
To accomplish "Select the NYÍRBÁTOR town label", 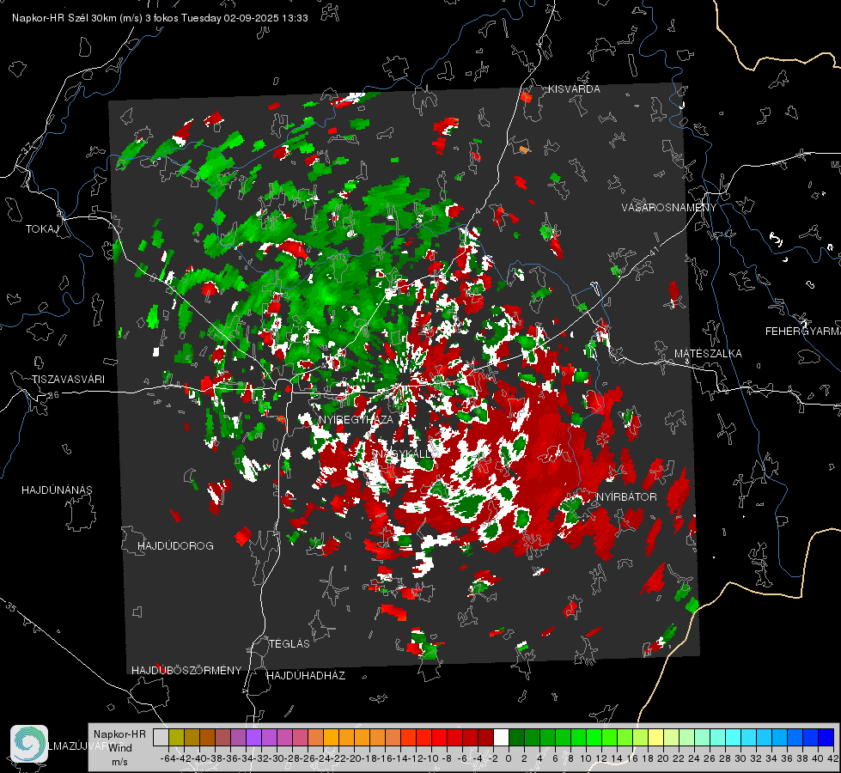I will [x=626, y=497].
